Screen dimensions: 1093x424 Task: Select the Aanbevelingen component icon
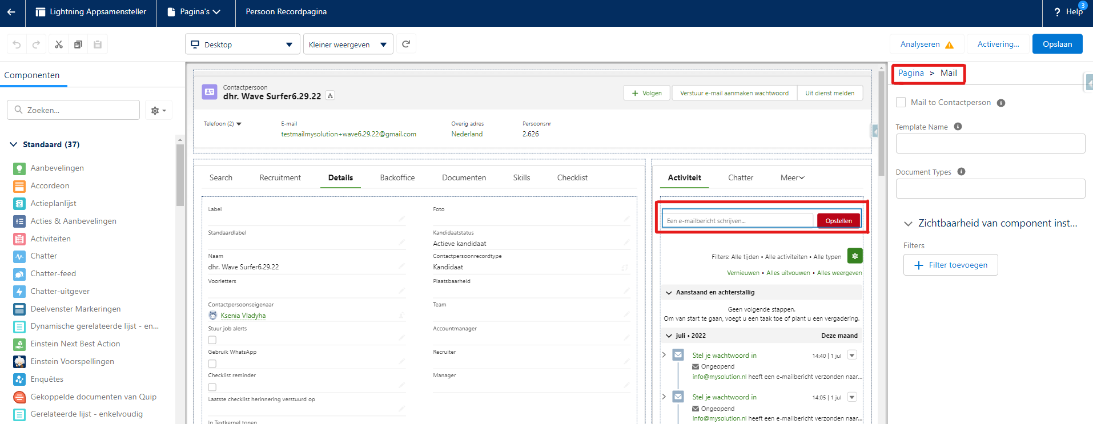tap(19, 168)
